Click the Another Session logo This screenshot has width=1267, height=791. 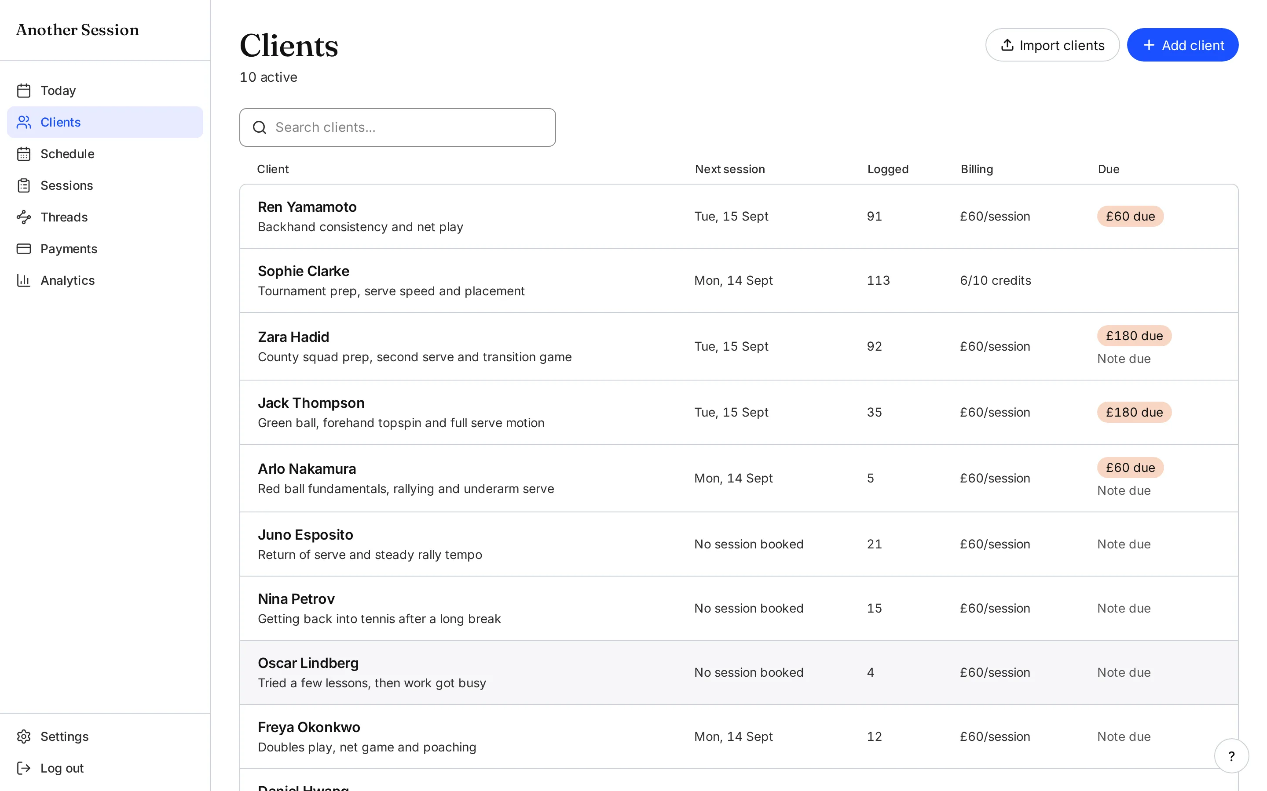(x=77, y=30)
